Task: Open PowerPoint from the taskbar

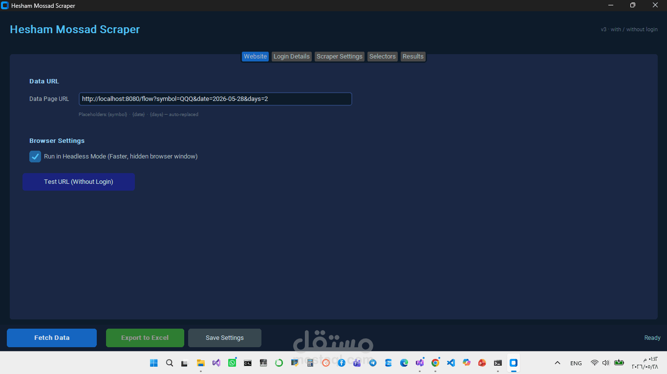Action: (482, 363)
